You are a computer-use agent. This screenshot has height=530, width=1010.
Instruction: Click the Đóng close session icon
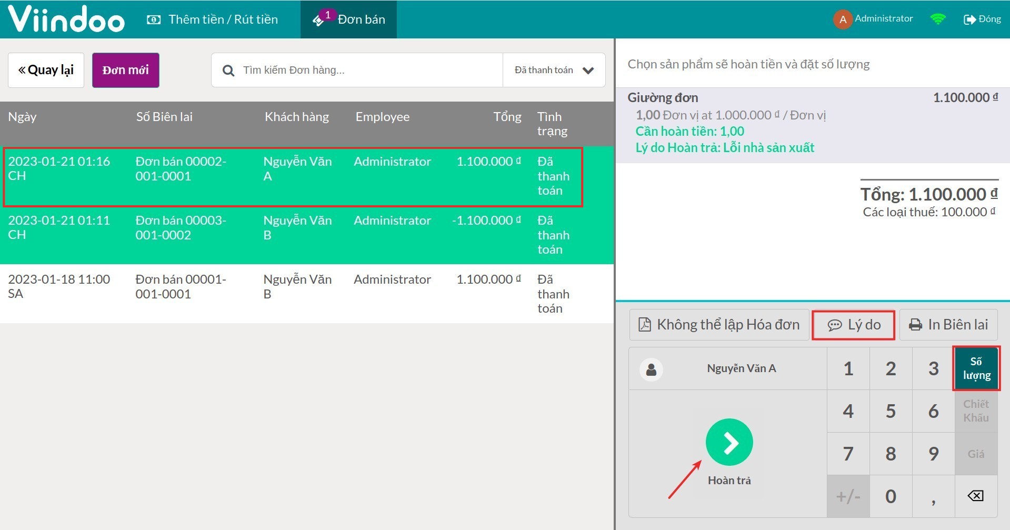click(x=969, y=19)
